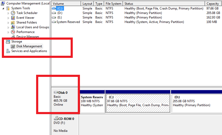Click the No Media status text

point(61,131)
